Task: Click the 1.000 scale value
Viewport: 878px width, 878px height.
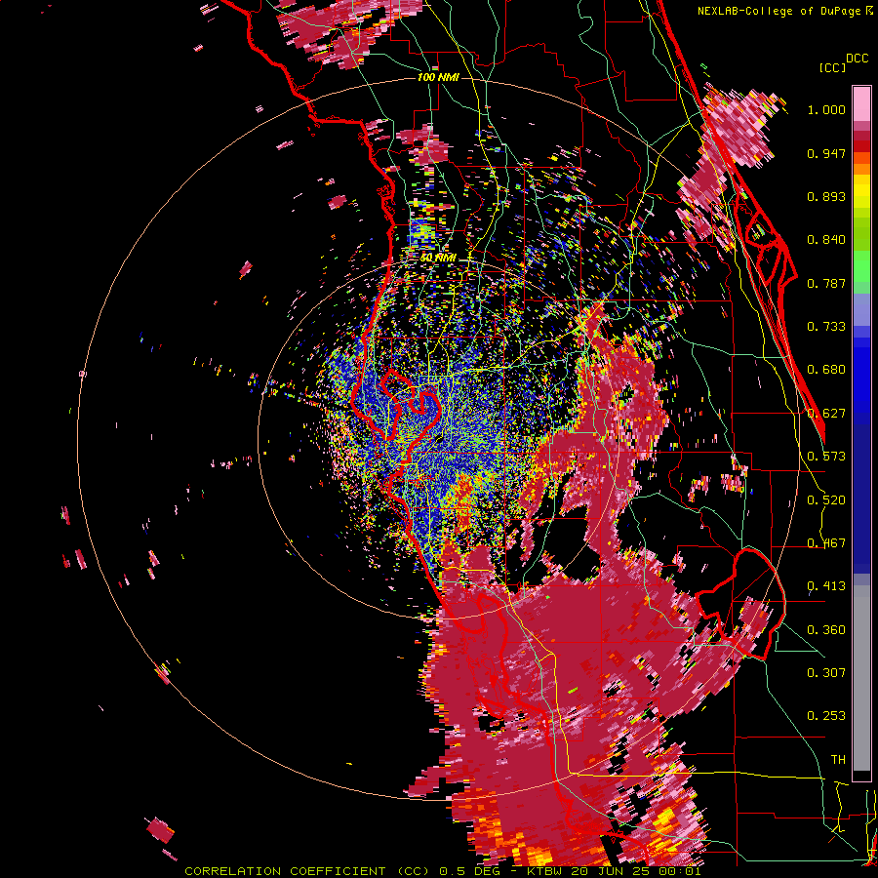Action: (826, 109)
